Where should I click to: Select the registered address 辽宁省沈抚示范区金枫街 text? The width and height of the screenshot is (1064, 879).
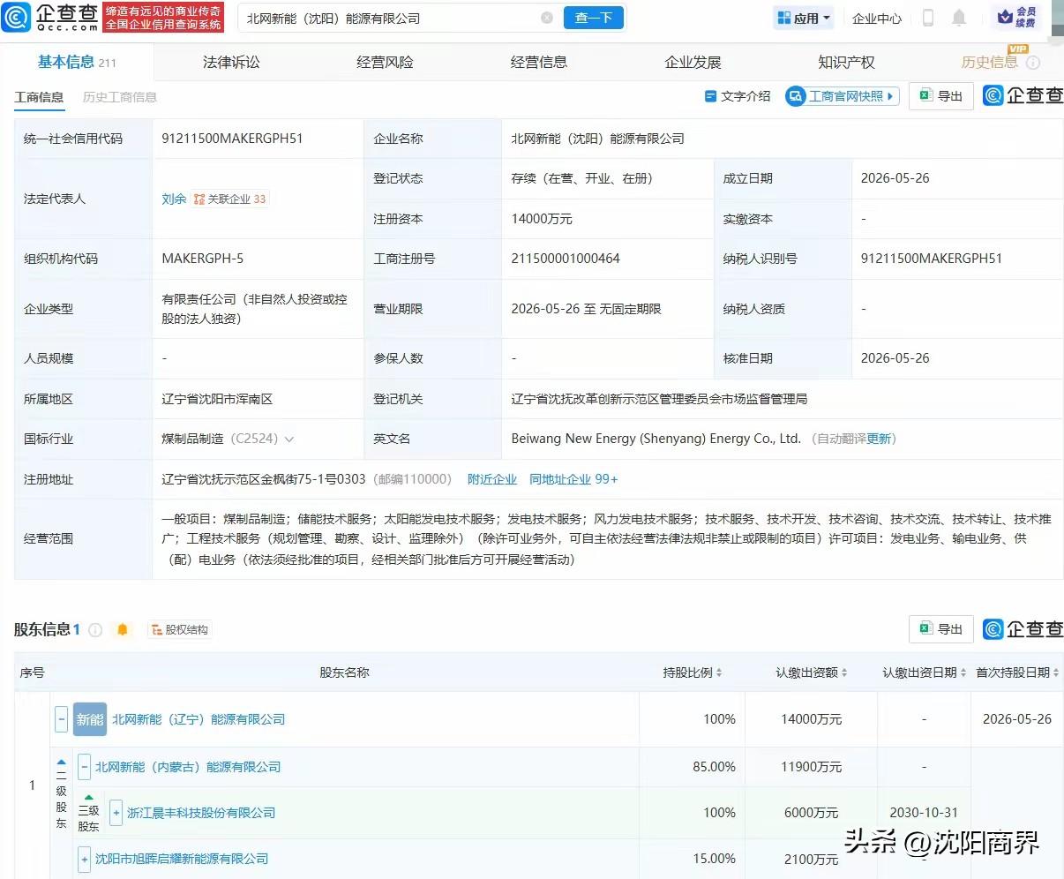coord(263,479)
